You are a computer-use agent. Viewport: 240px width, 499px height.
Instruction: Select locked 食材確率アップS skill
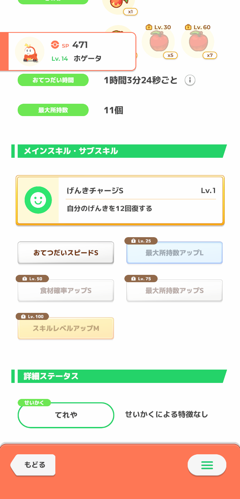[x=66, y=291]
